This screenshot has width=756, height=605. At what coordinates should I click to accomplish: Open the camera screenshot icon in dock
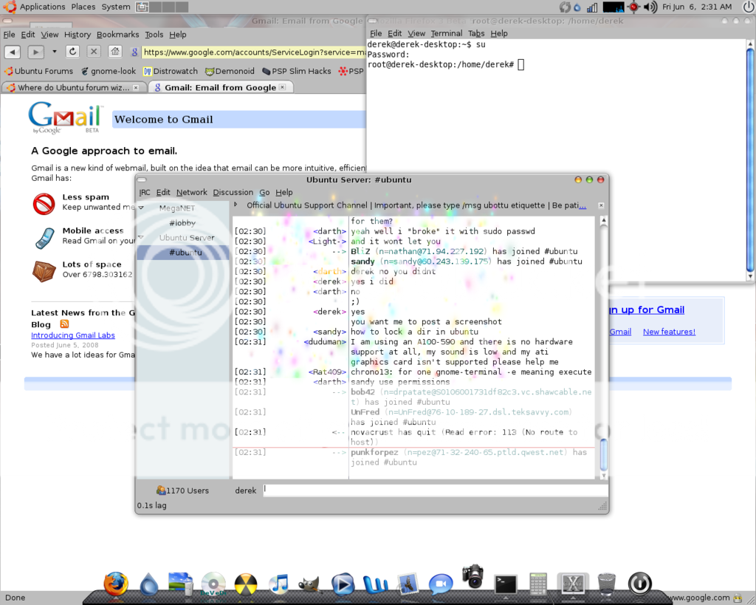tap(472, 575)
